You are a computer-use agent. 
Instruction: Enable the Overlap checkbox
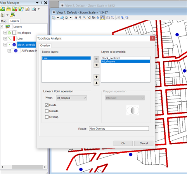click(47, 117)
